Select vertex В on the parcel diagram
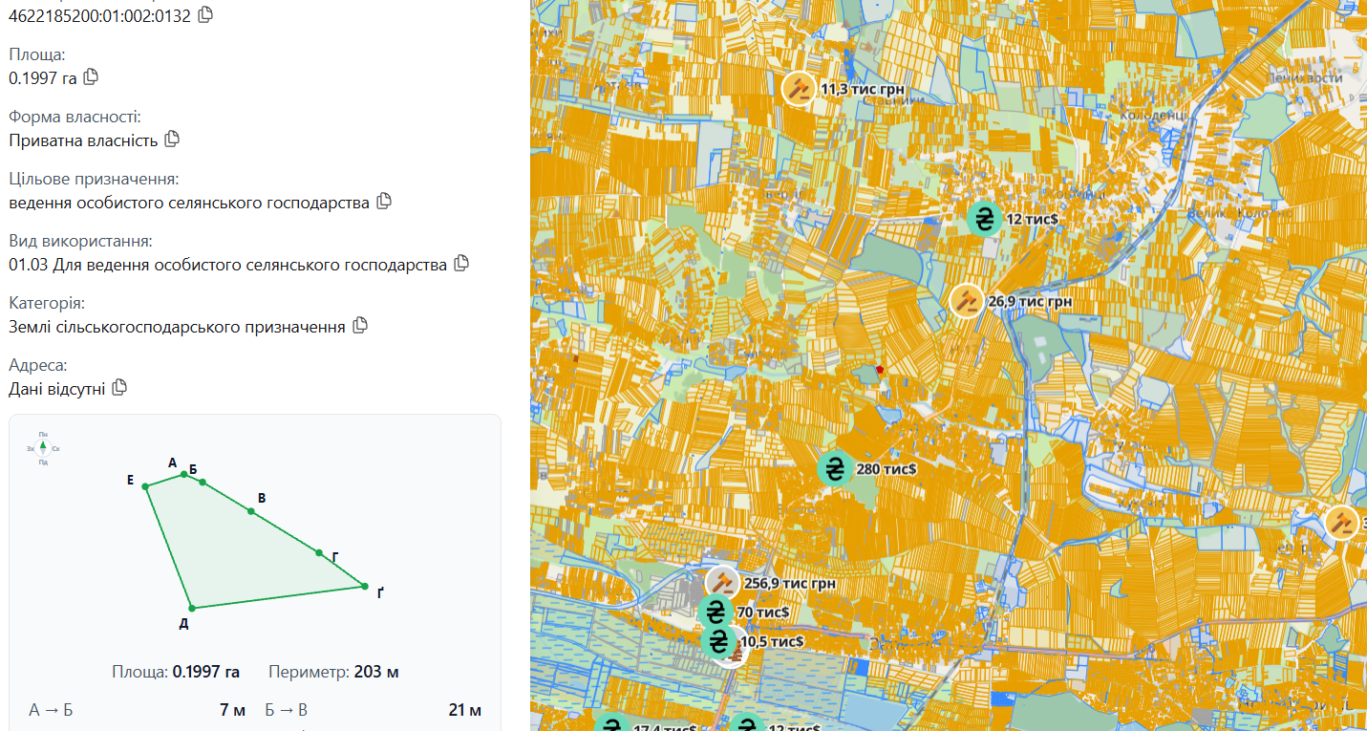Image resolution: width=1367 pixels, height=731 pixels. tap(251, 511)
